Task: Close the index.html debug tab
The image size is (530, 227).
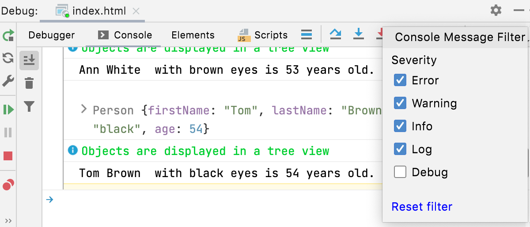Action: coord(136,11)
